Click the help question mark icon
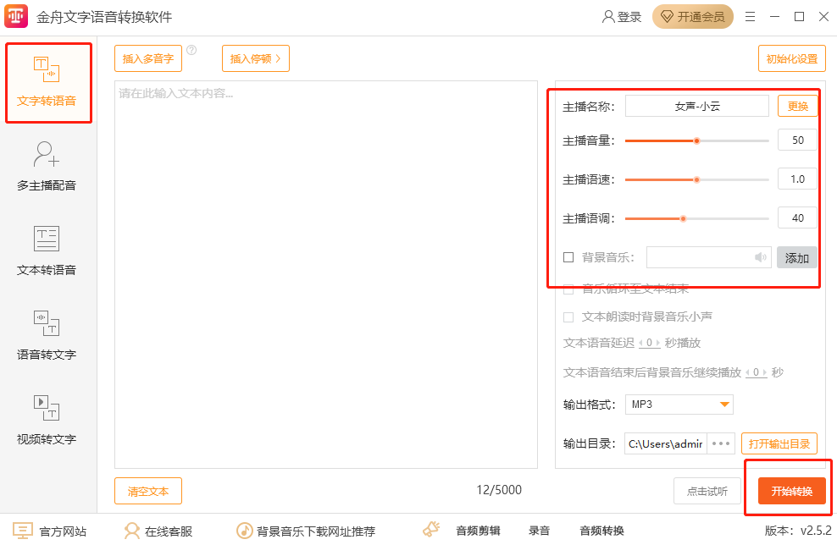837x545 pixels. click(x=191, y=50)
